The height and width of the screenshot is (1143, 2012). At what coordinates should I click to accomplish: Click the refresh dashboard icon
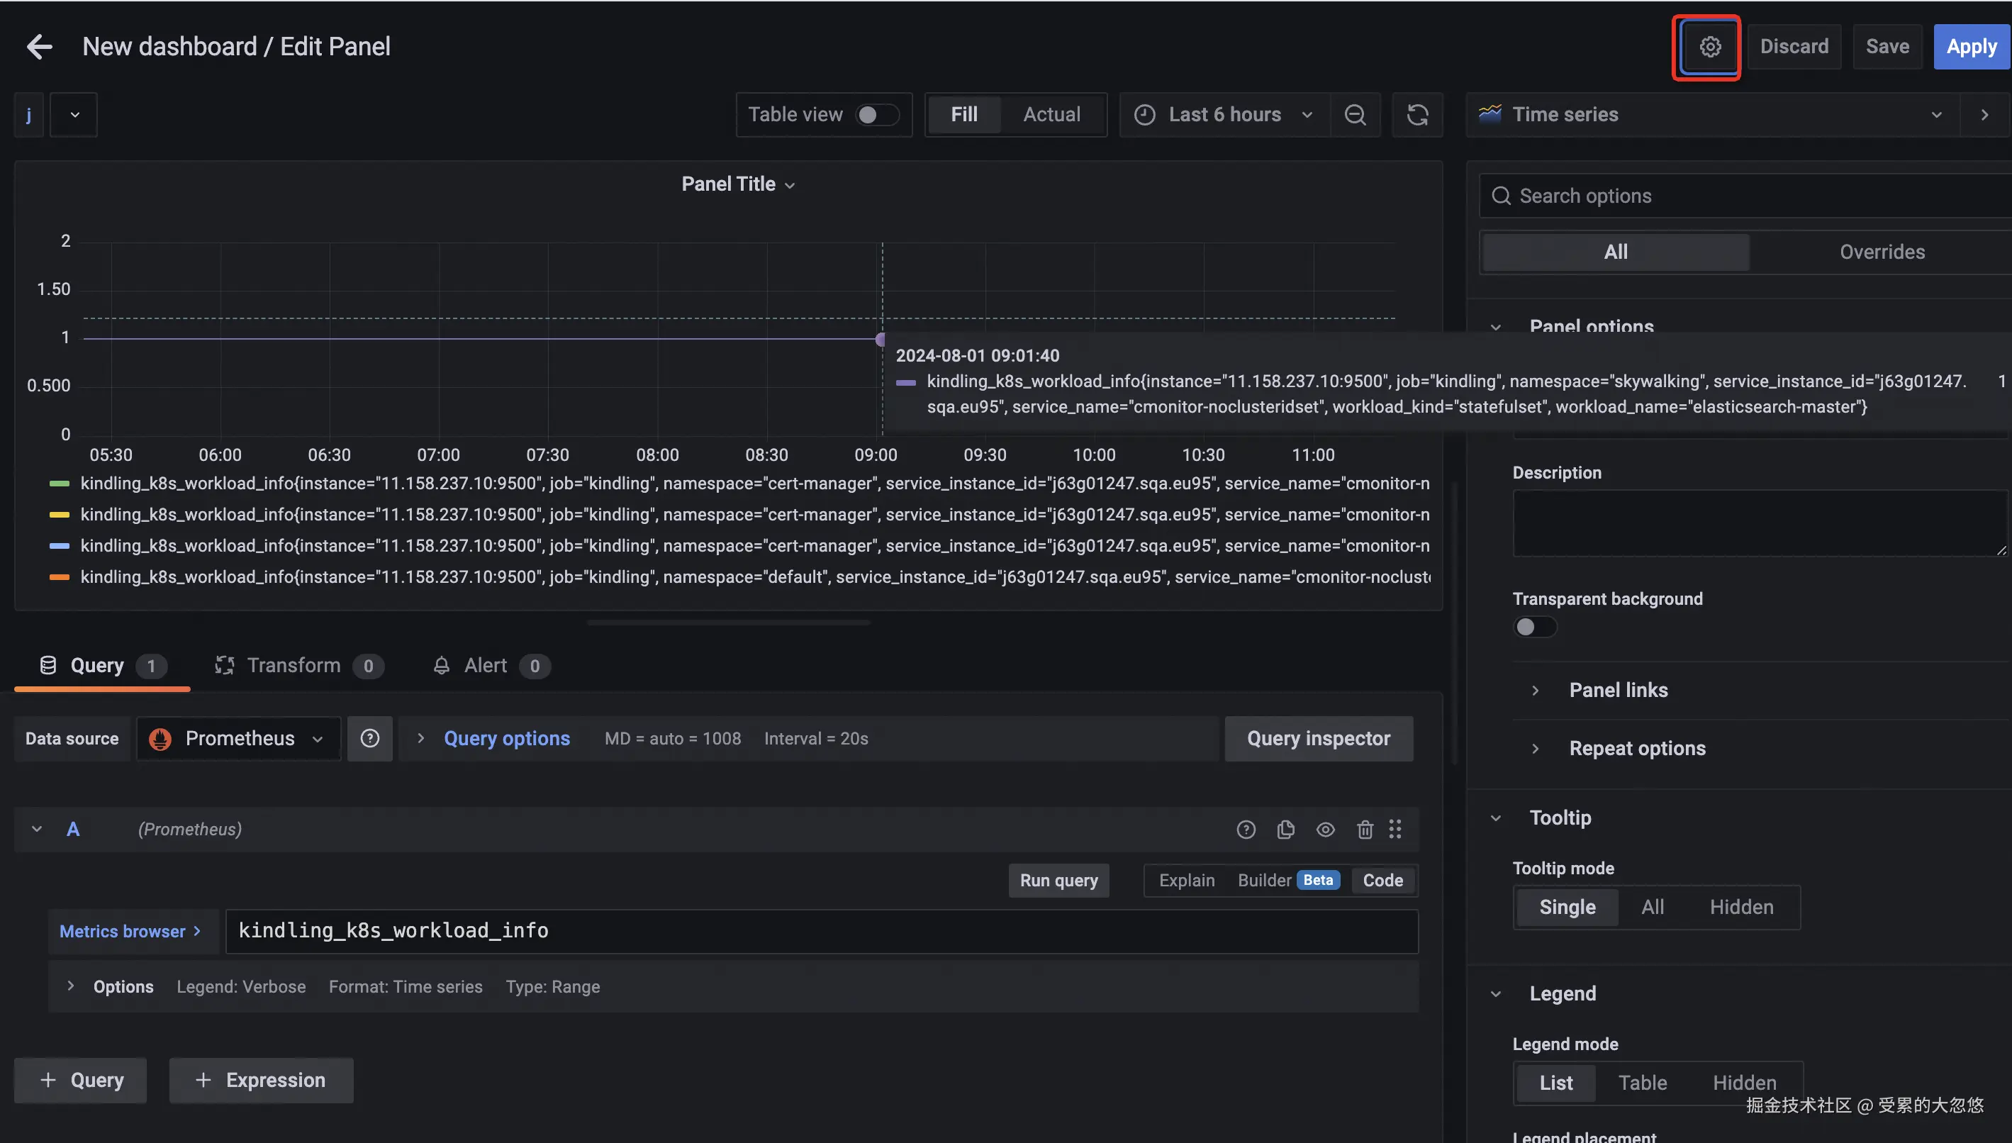coord(1417,115)
